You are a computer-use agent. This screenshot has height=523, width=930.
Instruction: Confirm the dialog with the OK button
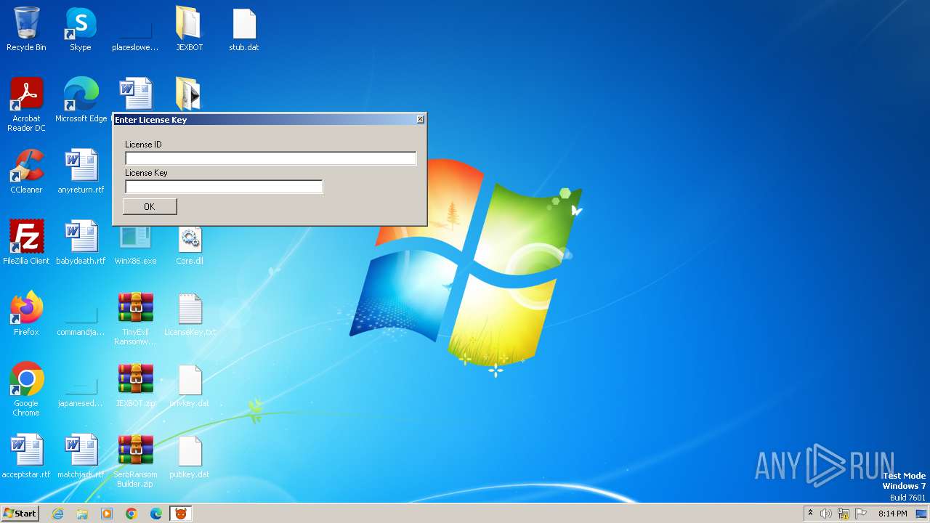[150, 207]
